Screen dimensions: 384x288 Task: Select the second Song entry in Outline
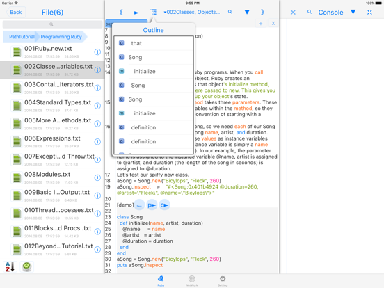[154, 86]
